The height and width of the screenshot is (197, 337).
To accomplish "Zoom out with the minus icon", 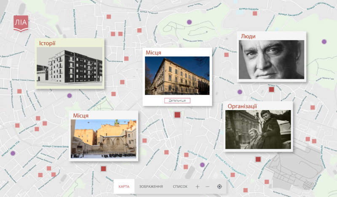I will point(207,186).
